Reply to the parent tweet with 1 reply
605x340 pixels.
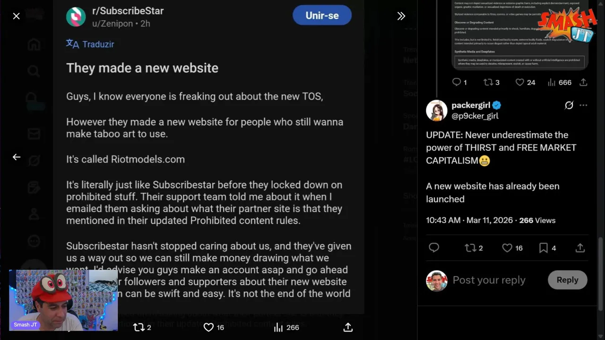[x=457, y=82]
